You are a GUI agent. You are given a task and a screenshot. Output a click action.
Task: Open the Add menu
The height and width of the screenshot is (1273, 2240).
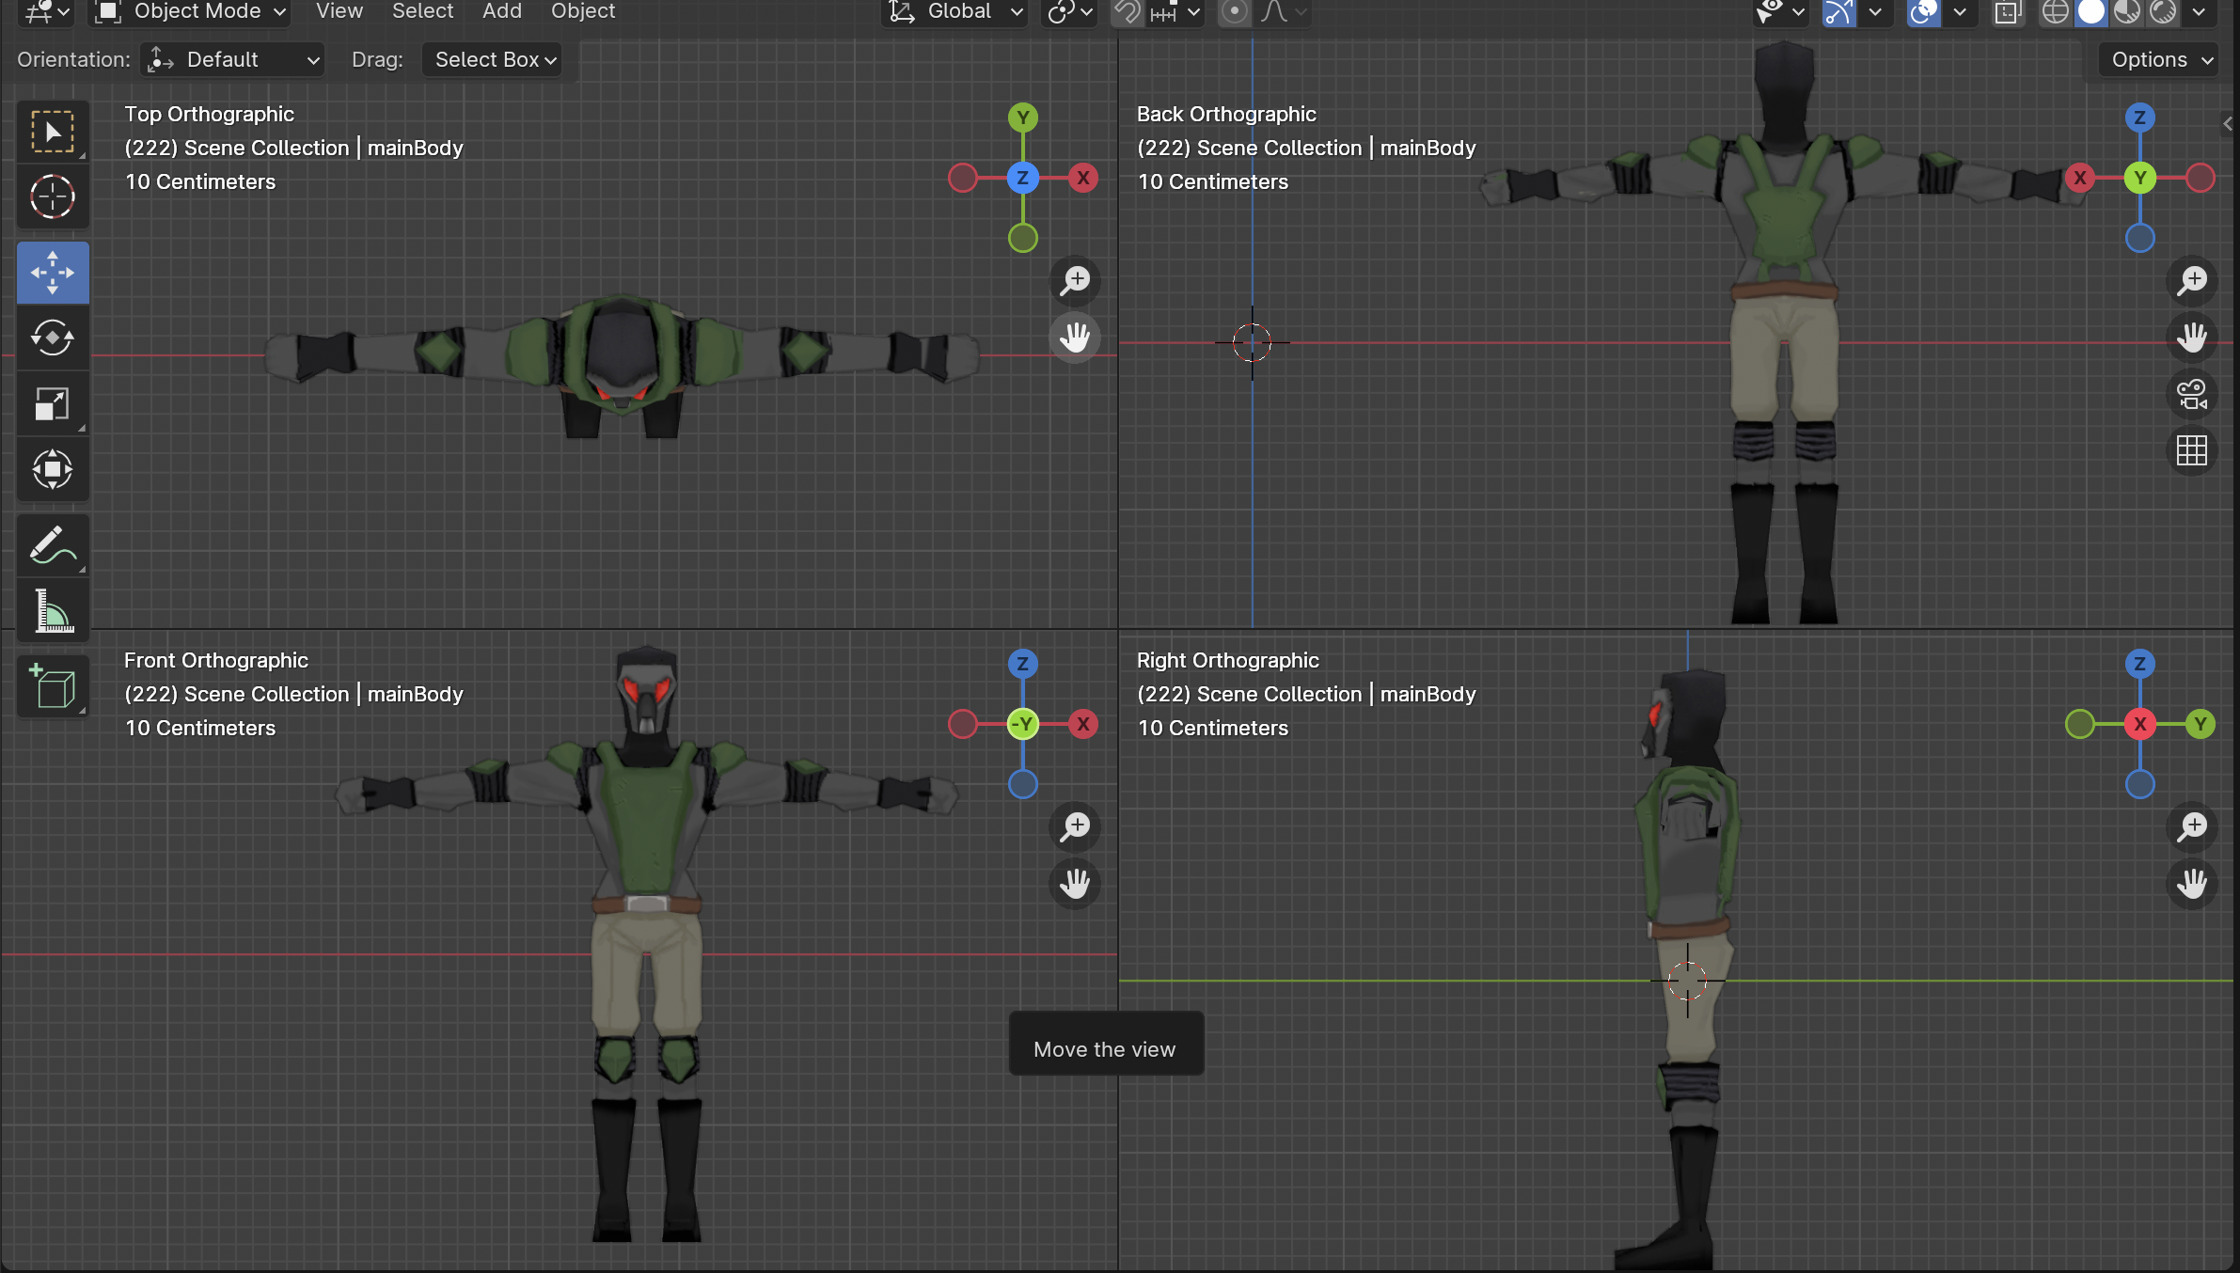pos(502,11)
